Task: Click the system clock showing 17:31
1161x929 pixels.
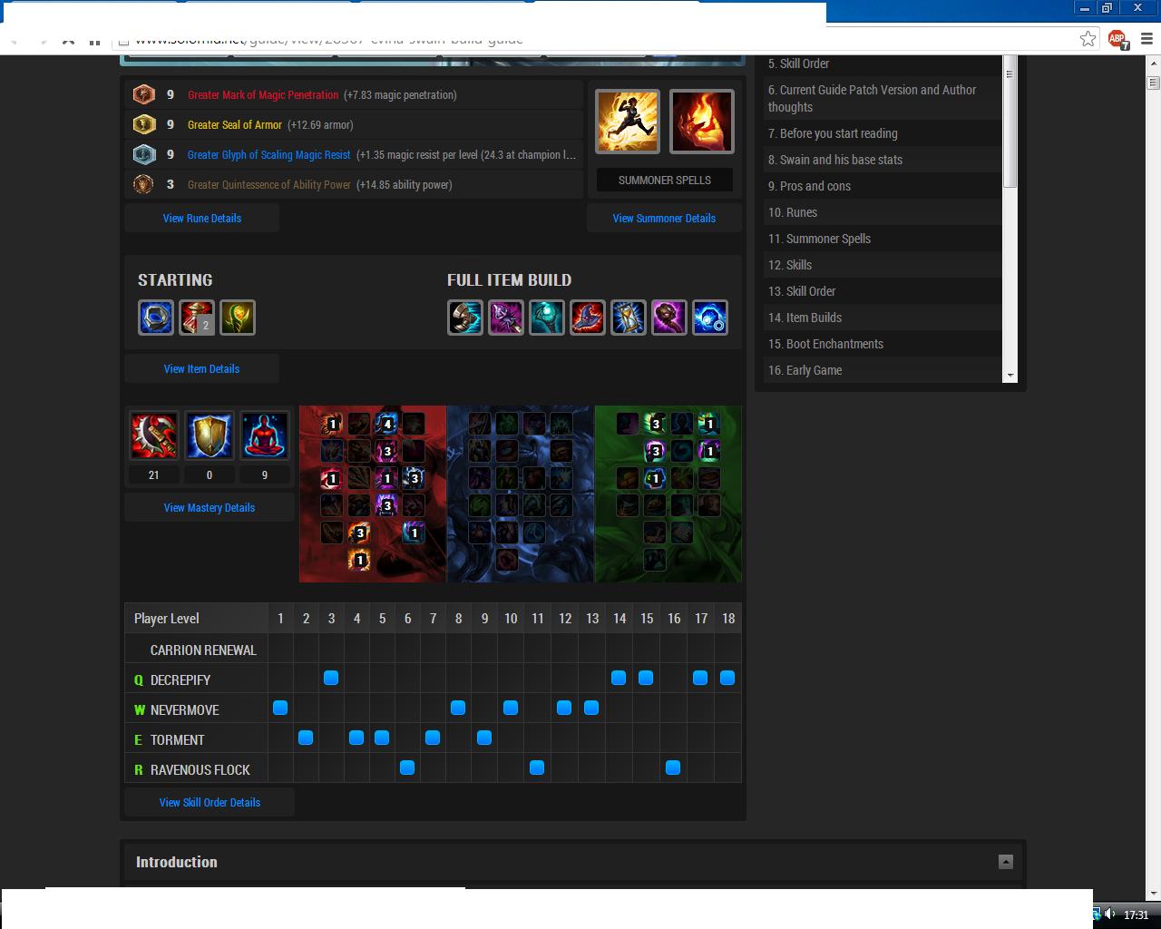Action: (x=1136, y=914)
